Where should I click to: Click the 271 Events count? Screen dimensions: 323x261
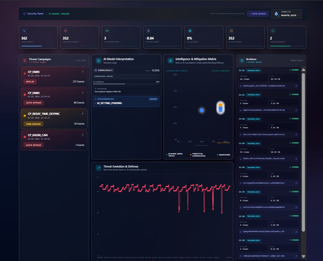(79, 82)
